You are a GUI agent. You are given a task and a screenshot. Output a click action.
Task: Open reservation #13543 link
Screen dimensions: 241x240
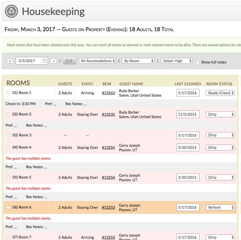(x=108, y=93)
